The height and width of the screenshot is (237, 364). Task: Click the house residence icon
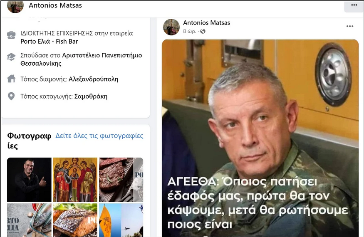click(x=11, y=79)
